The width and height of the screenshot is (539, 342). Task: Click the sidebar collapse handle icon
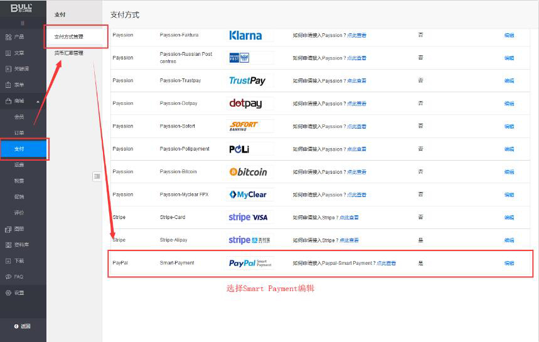click(x=97, y=176)
